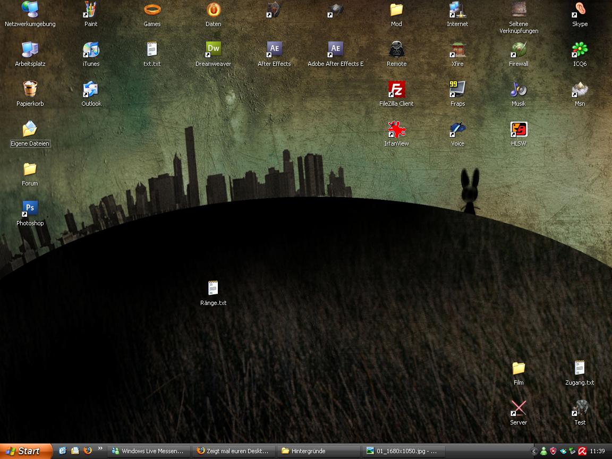
Task: Switch to Windows Live Messenger taskbar window
Action: tap(149, 451)
